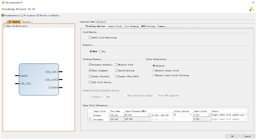Click Switch to Defaults link

(49, 16)
